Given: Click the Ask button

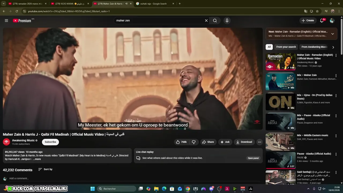Looking at the screenshot, I should pyautogui.click(x=225, y=142).
